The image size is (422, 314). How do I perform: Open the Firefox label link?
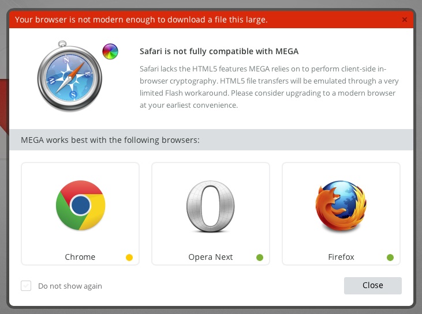click(x=341, y=257)
